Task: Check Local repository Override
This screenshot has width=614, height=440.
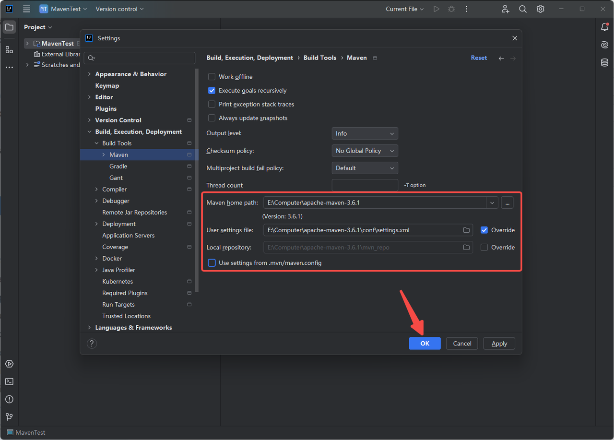Action: (x=484, y=248)
